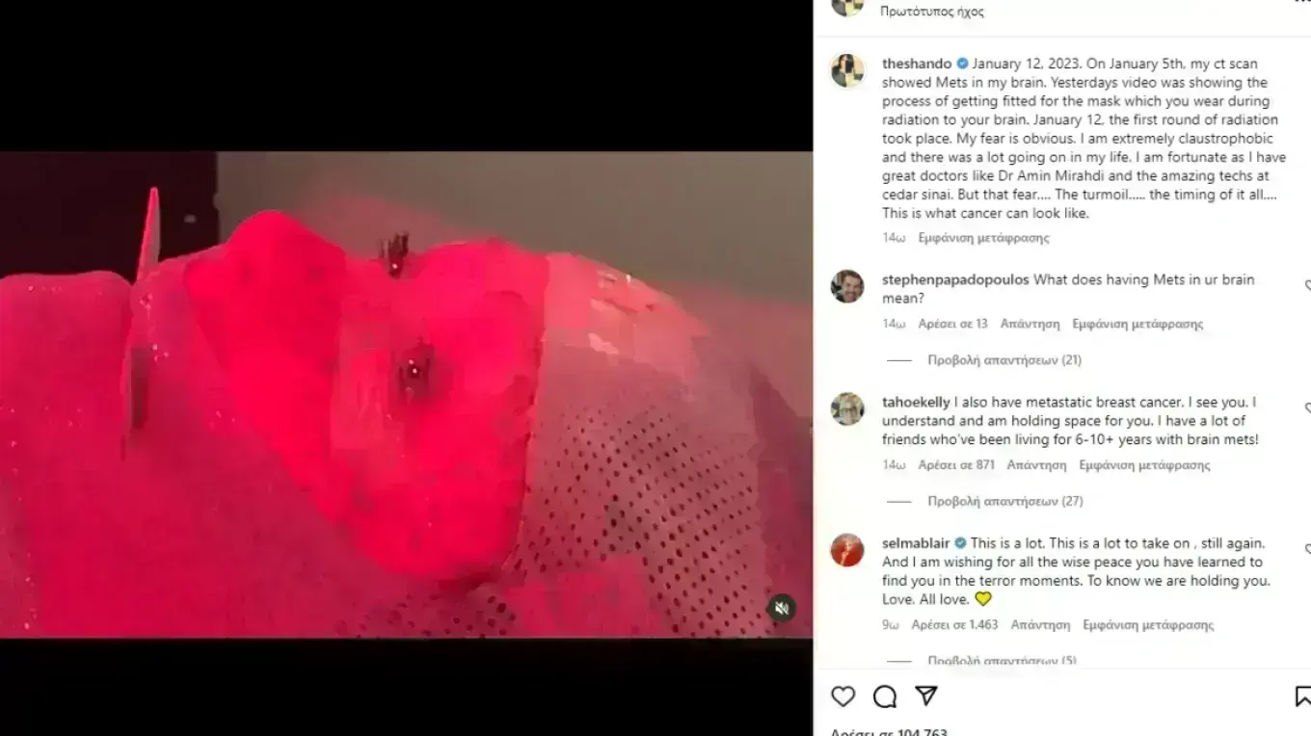Open theshando profile picture beside the caption
The width and height of the screenshot is (1311, 736).
click(x=847, y=70)
